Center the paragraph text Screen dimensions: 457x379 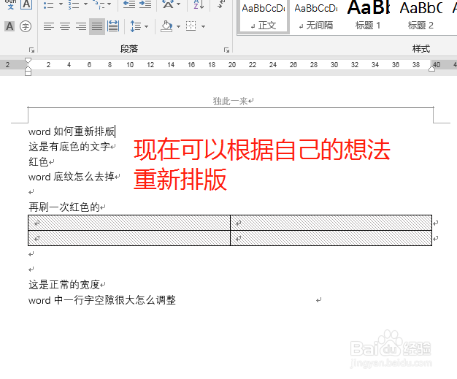click(x=65, y=26)
